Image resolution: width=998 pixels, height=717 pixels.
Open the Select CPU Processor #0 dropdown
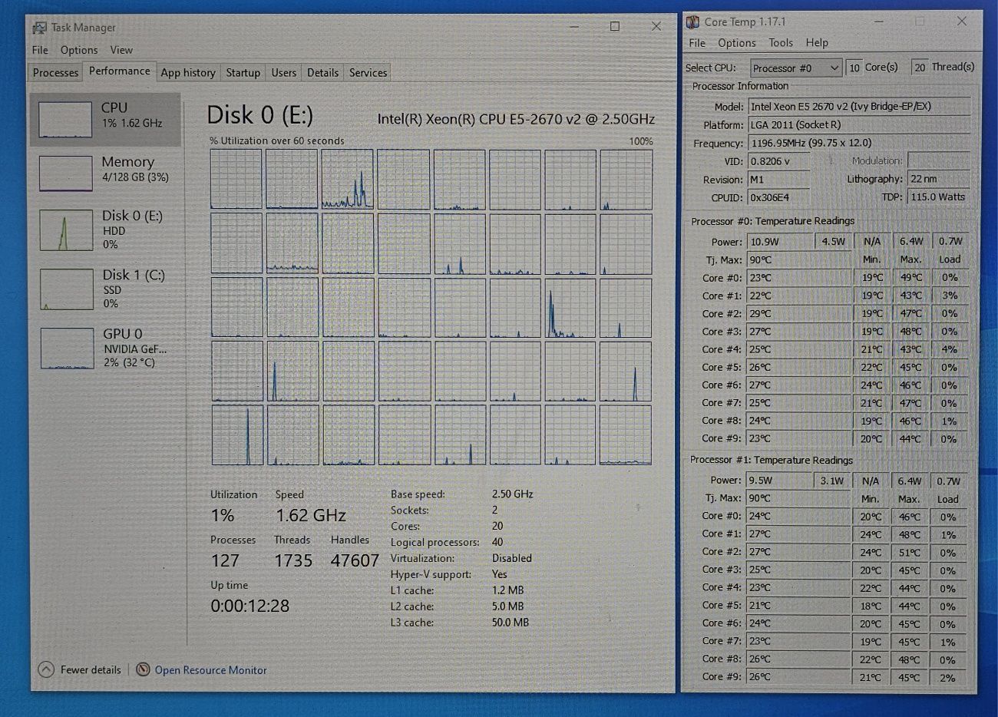point(796,68)
